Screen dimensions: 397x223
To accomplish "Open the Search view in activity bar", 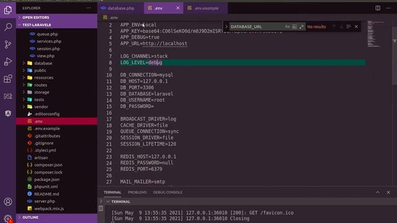I will pos(8,27).
